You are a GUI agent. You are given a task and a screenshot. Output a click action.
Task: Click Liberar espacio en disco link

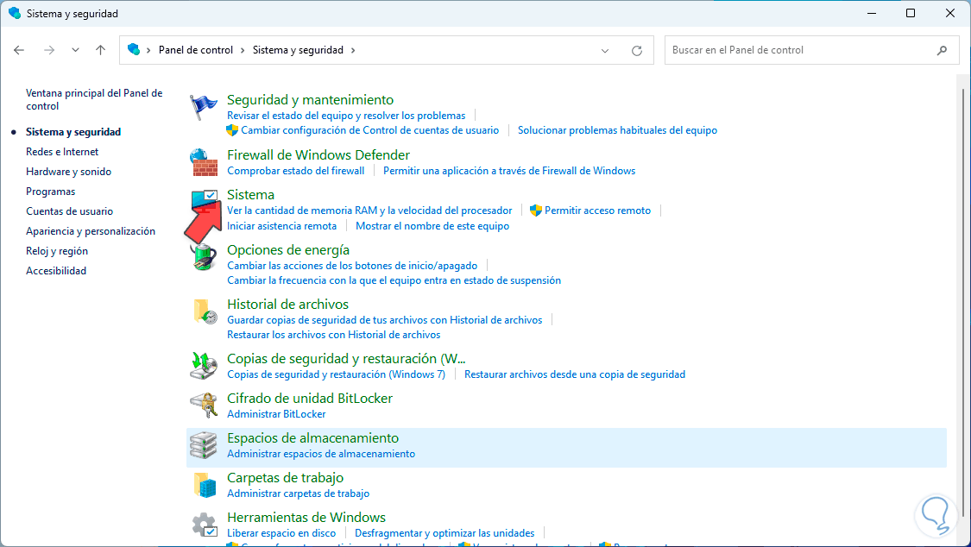281,533
